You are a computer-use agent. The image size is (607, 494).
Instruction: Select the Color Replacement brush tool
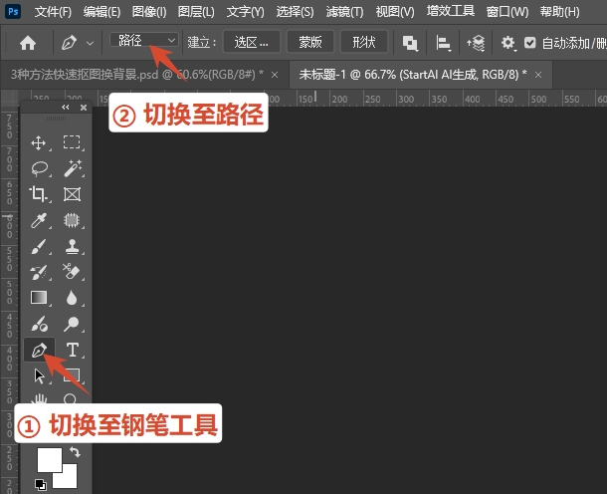(x=39, y=324)
